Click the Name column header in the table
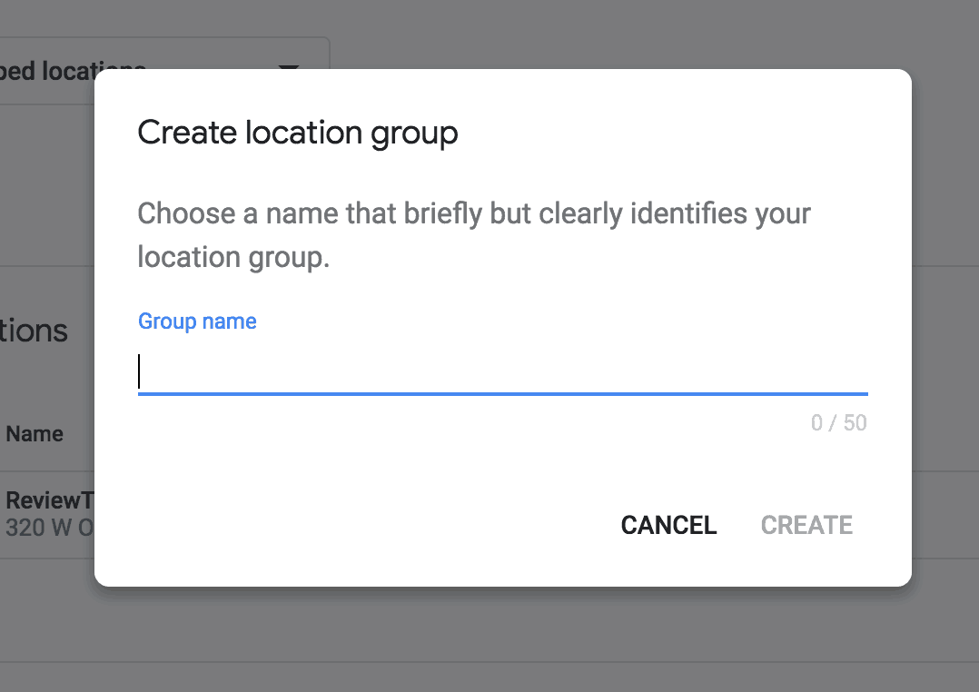This screenshot has height=692, width=979. [35, 434]
